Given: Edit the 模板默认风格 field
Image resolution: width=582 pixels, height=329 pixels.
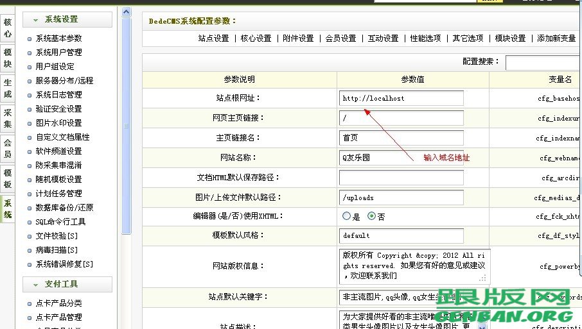Looking at the screenshot, I should pyautogui.click(x=401, y=235).
